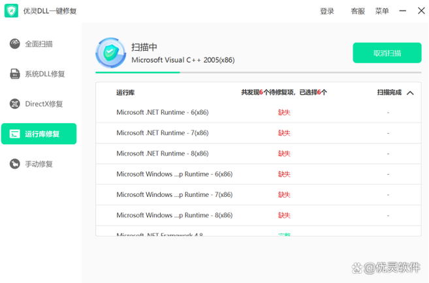429x283 pixels.
Task: Switch to 全面扫描 section
Action: [x=39, y=44]
